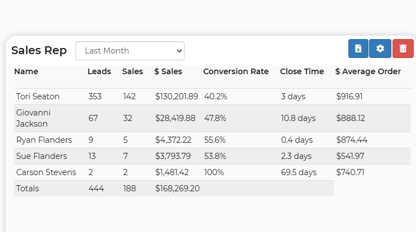
Task: Click the 100% conversion rate
Action: click(x=214, y=172)
